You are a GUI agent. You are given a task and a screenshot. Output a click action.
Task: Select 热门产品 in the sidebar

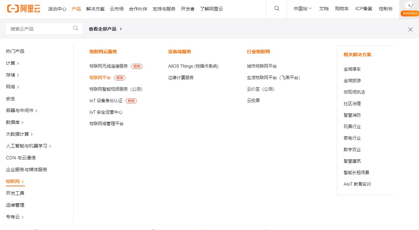tap(15, 51)
